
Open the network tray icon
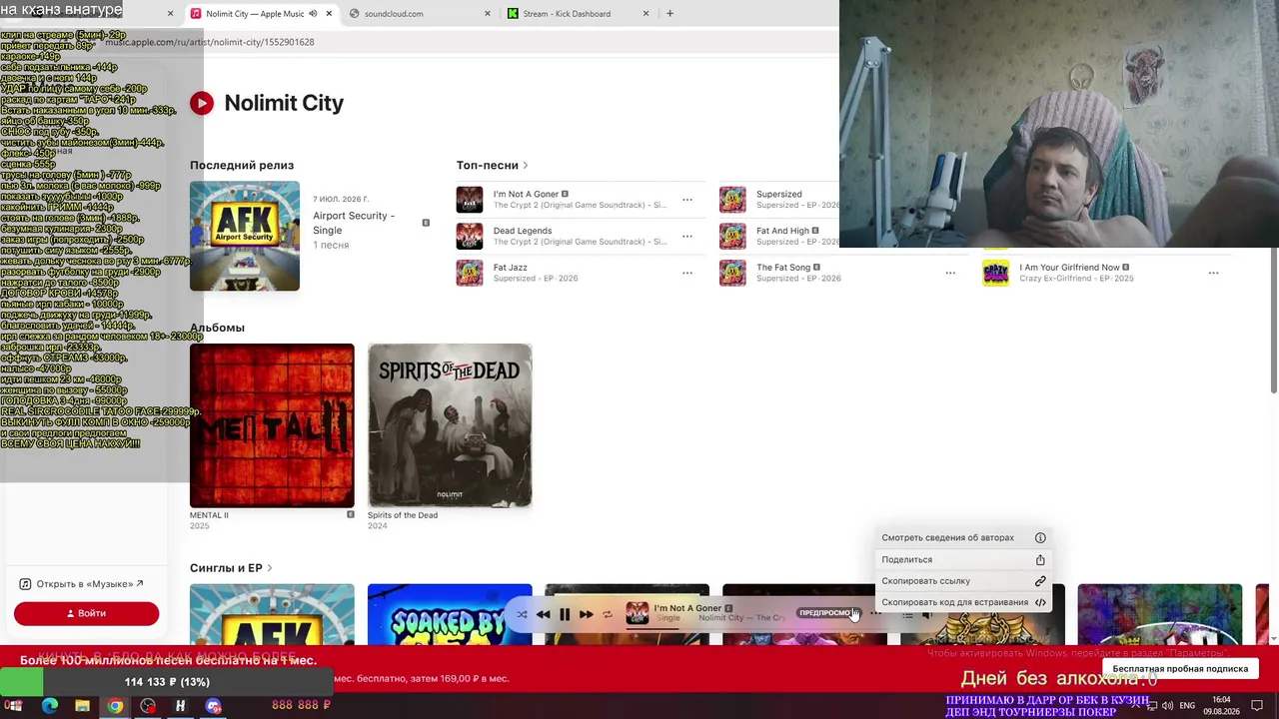point(1151,706)
